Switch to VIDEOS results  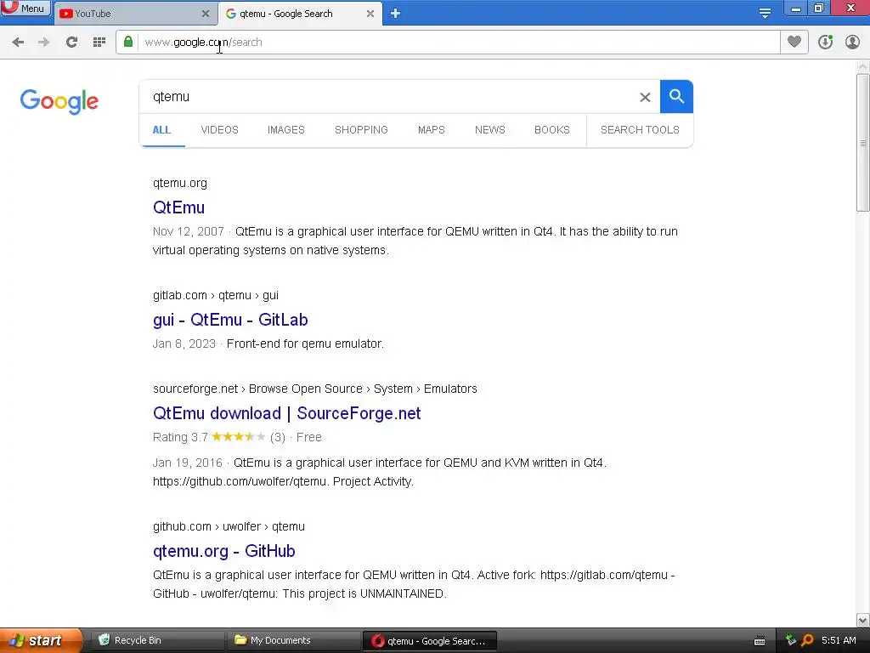220,130
